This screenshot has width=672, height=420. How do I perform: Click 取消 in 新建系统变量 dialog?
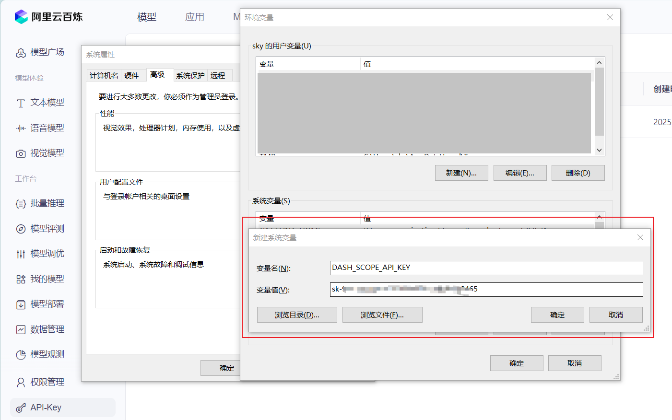pos(616,315)
